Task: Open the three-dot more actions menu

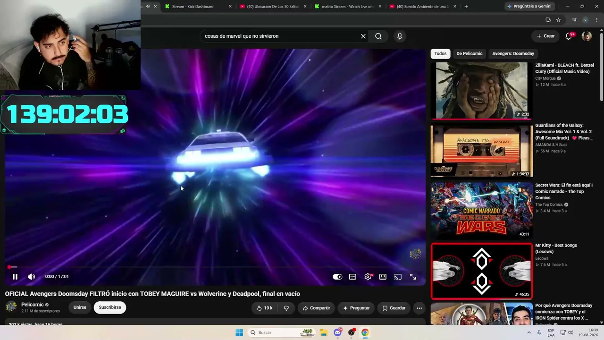Action: [419, 308]
